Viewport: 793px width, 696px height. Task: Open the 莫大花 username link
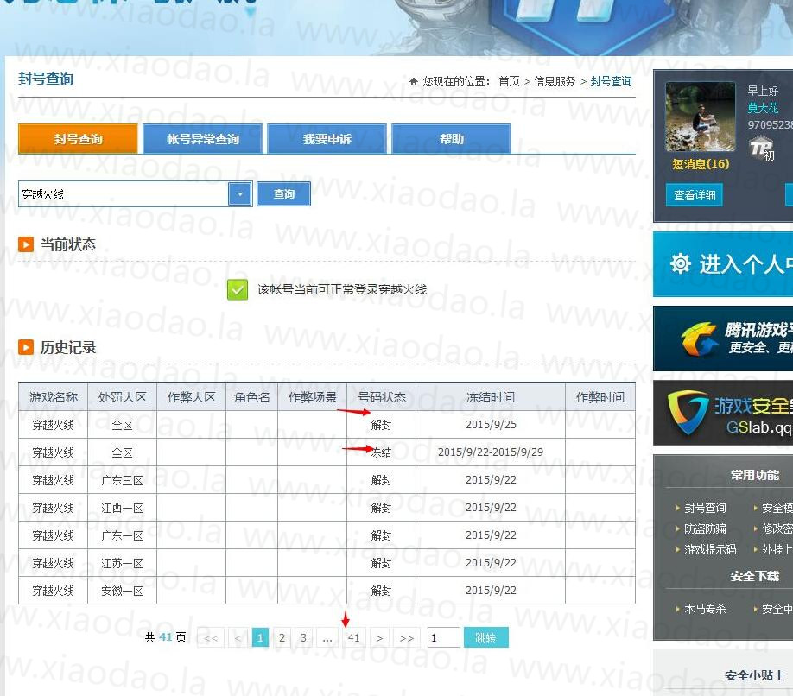[763, 108]
